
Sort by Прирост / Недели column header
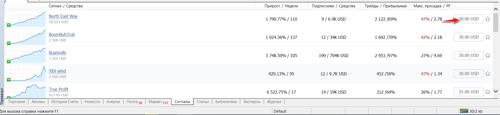tap(281, 6)
